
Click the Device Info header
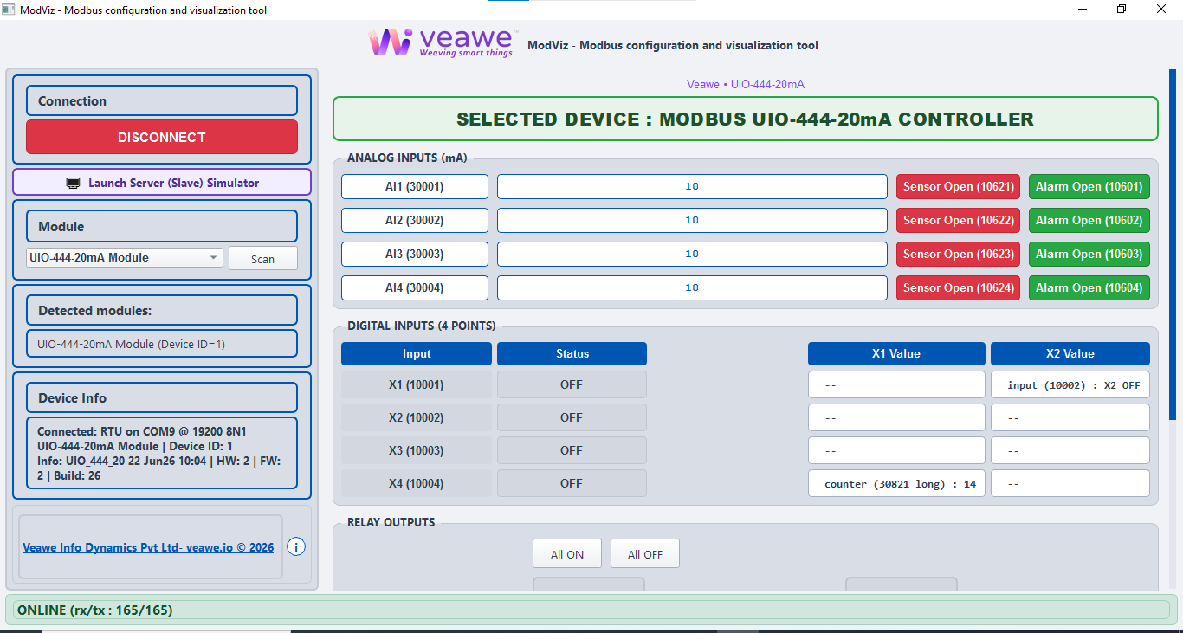click(x=162, y=397)
